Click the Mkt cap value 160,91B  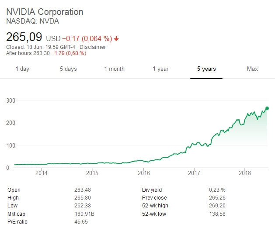(x=85, y=213)
